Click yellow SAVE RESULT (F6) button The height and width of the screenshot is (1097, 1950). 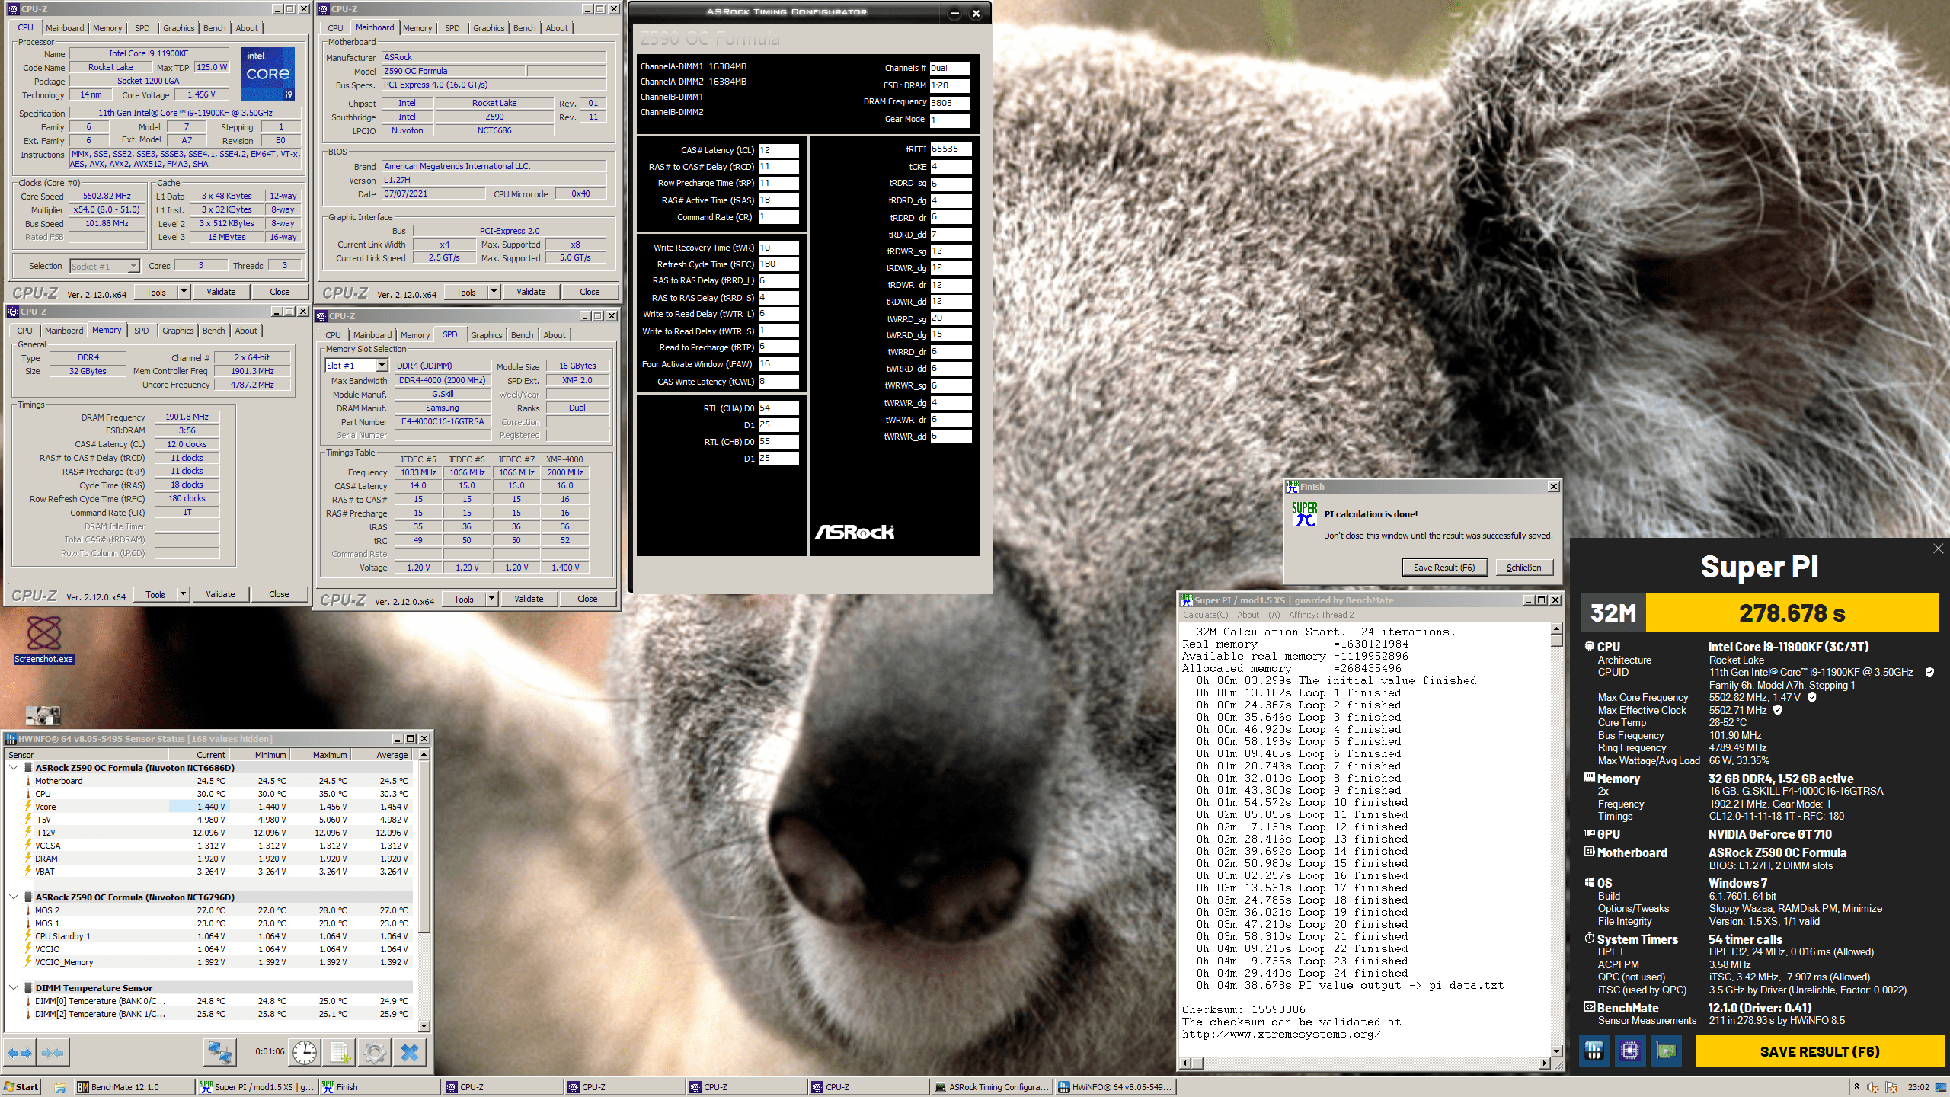[1819, 1051]
